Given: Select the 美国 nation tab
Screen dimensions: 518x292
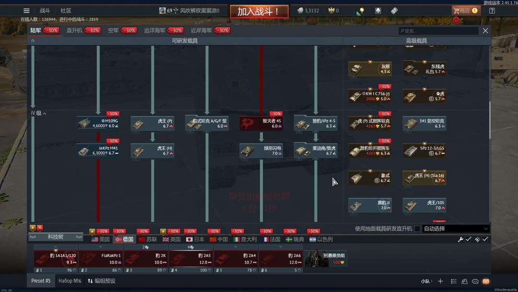Looking at the screenshot, I should point(100,239).
